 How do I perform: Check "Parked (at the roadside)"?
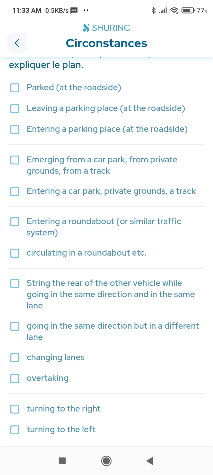pyautogui.click(x=15, y=88)
